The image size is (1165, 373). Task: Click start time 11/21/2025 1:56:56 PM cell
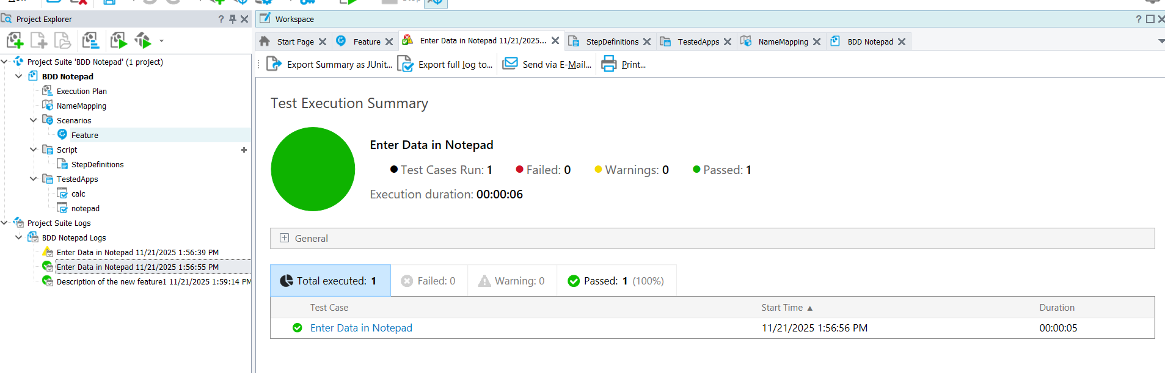coord(814,328)
